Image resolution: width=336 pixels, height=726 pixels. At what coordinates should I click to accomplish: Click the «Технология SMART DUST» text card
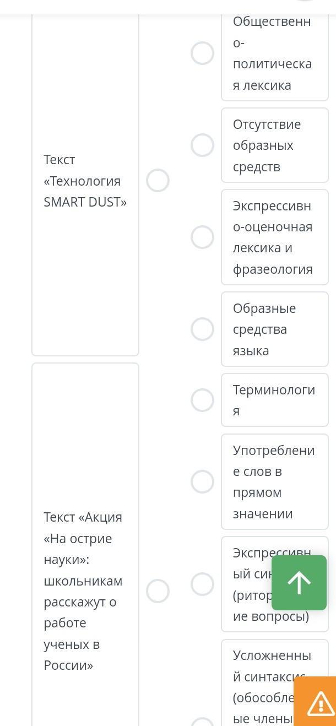85,181
